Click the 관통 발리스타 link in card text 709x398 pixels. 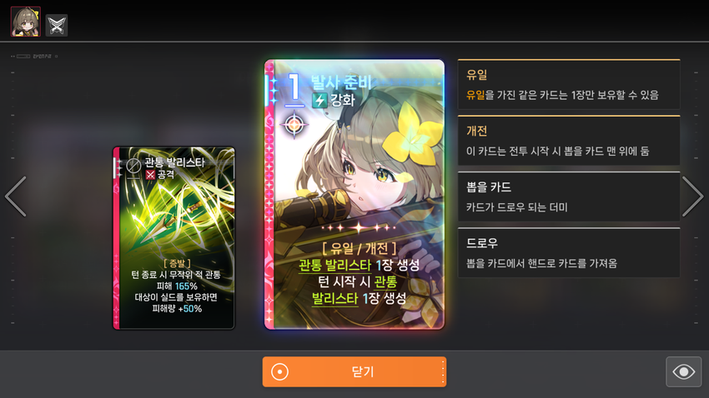[x=335, y=265]
